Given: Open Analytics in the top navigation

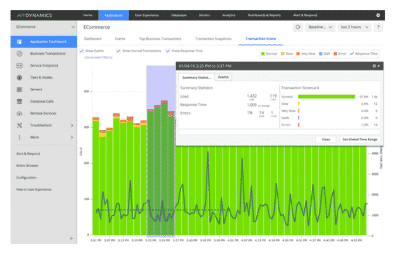Looking at the screenshot, I should (228, 15).
